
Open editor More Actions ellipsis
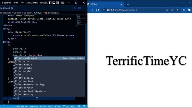(84, 8)
